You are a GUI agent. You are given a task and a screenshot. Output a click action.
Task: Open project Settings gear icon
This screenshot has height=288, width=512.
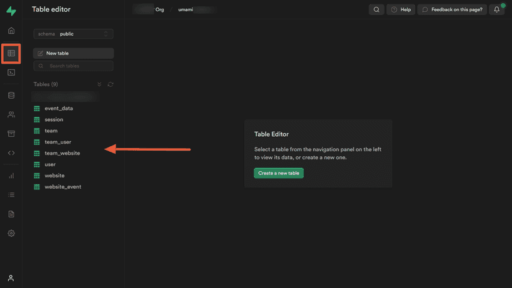(x=11, y=233)
